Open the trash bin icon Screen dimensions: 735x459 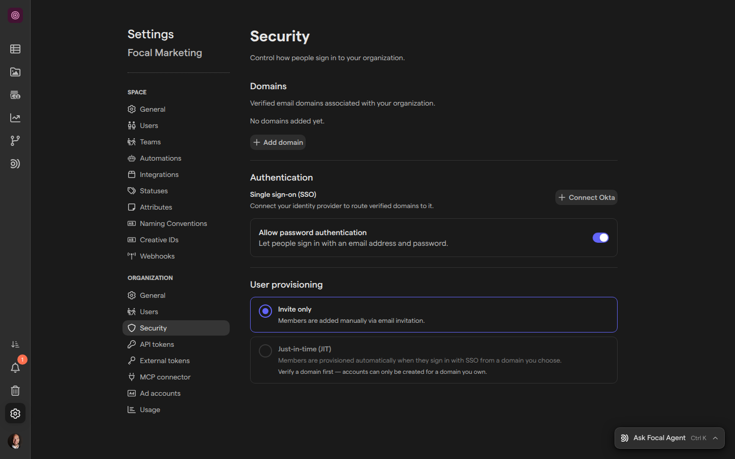[x=15, y=391]
